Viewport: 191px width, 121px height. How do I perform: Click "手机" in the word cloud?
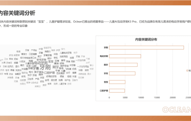click(56, 58)
